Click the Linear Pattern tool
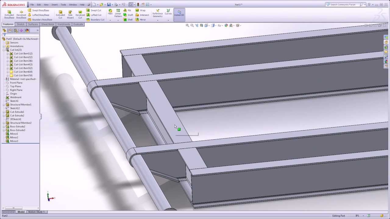This screenshot has height=219, width=390. click(x=118, y=13)
